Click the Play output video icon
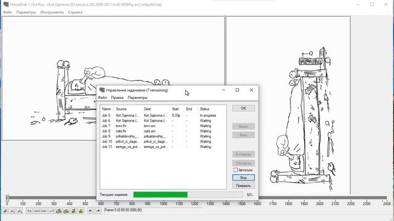 (20, 211)
